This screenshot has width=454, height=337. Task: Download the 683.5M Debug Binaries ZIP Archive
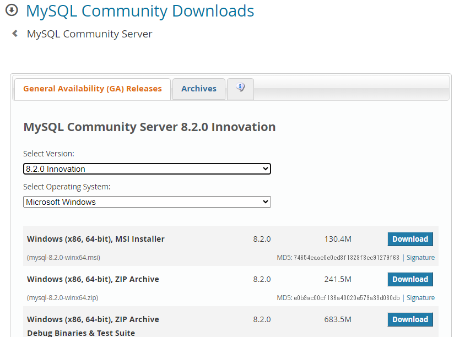[410, 319]
